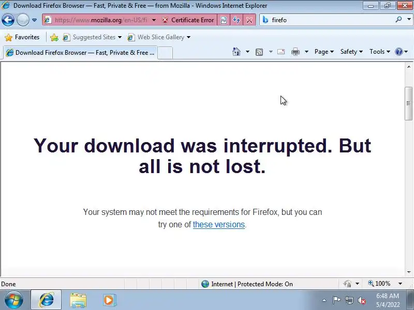Click the privacy/security status bar icon
This screenshot has width=414, height=310.
(x=347, y=284)
